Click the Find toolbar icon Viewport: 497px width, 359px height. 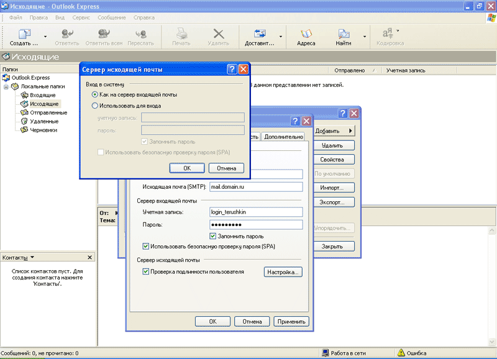(344, 34)
